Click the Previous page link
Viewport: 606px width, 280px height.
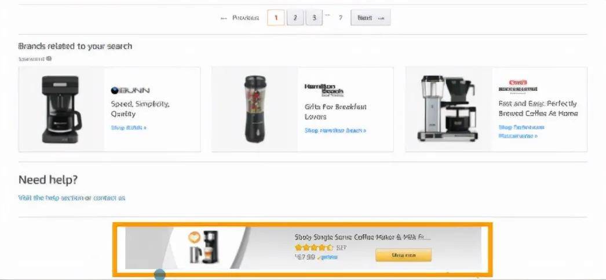pyautogui.click(x=240, y=18)
